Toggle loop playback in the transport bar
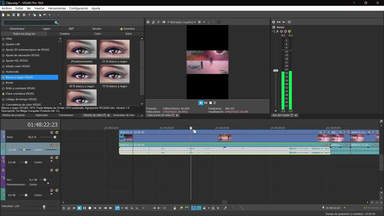Screen dimensions: 384x216 [x=69, y=208]
